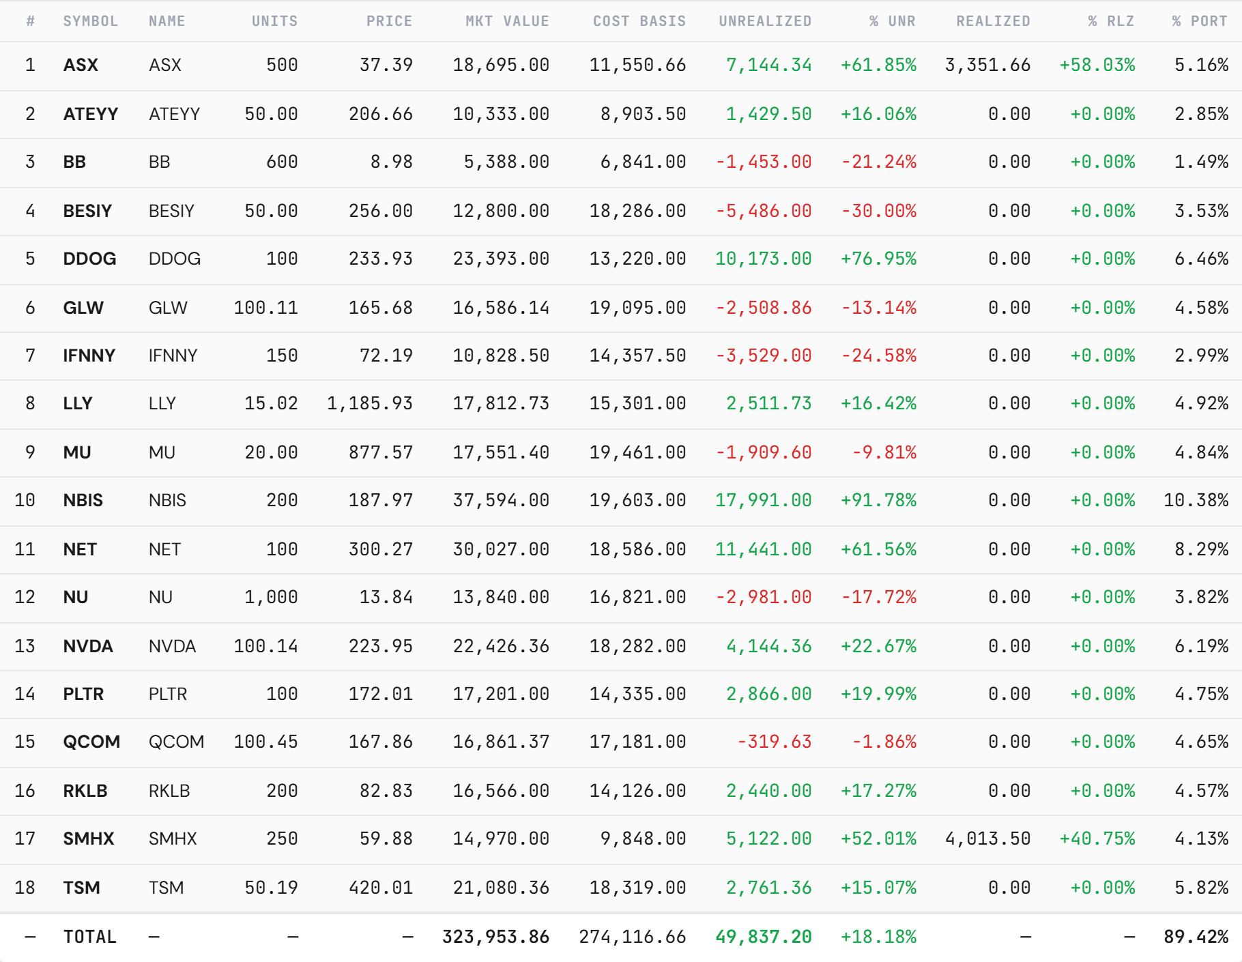1242x962 pixels.
Task: Sort by the SYMBOL column header
Action: coord(91,21)
